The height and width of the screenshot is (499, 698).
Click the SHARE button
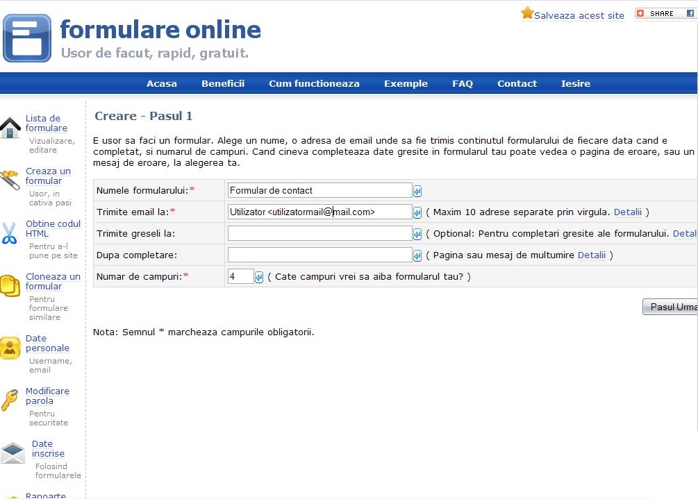(x=661, y=13)
